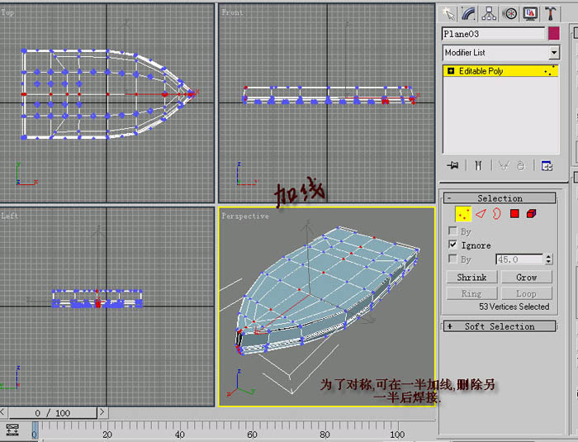Click the Front viewport label

pyautogui.click(x=232, y=12)
